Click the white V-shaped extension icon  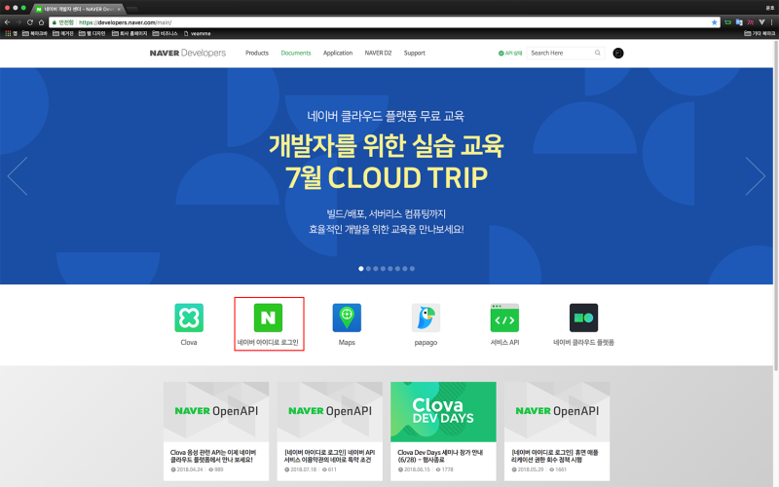pyautogui.click(x=761, y=22)
